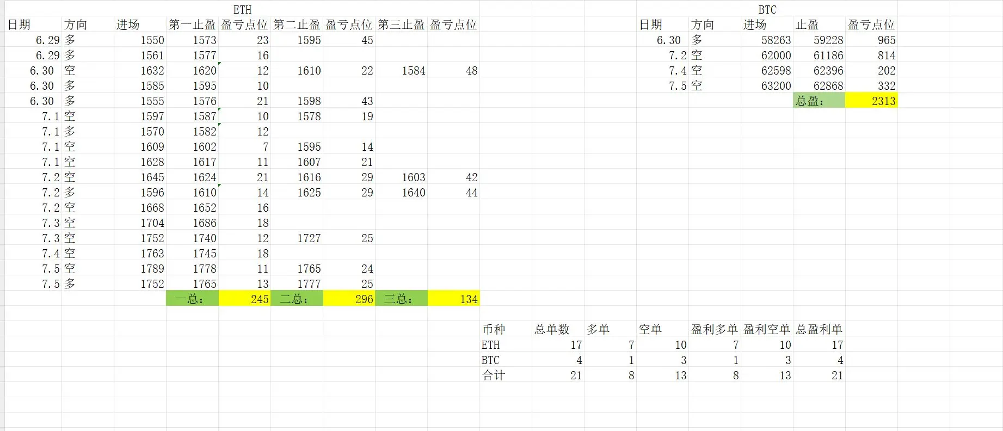The image size is (1003, 431).
Task: Select the green 总盈: label cell
Action: pyautogui.click(x=819, y=101)
